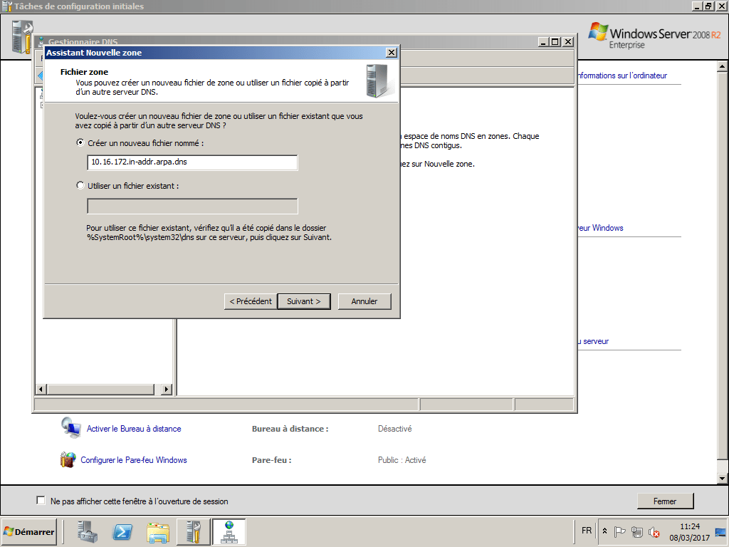
Task: Click the Suivant button in the wizard
Action: (304, 301)
